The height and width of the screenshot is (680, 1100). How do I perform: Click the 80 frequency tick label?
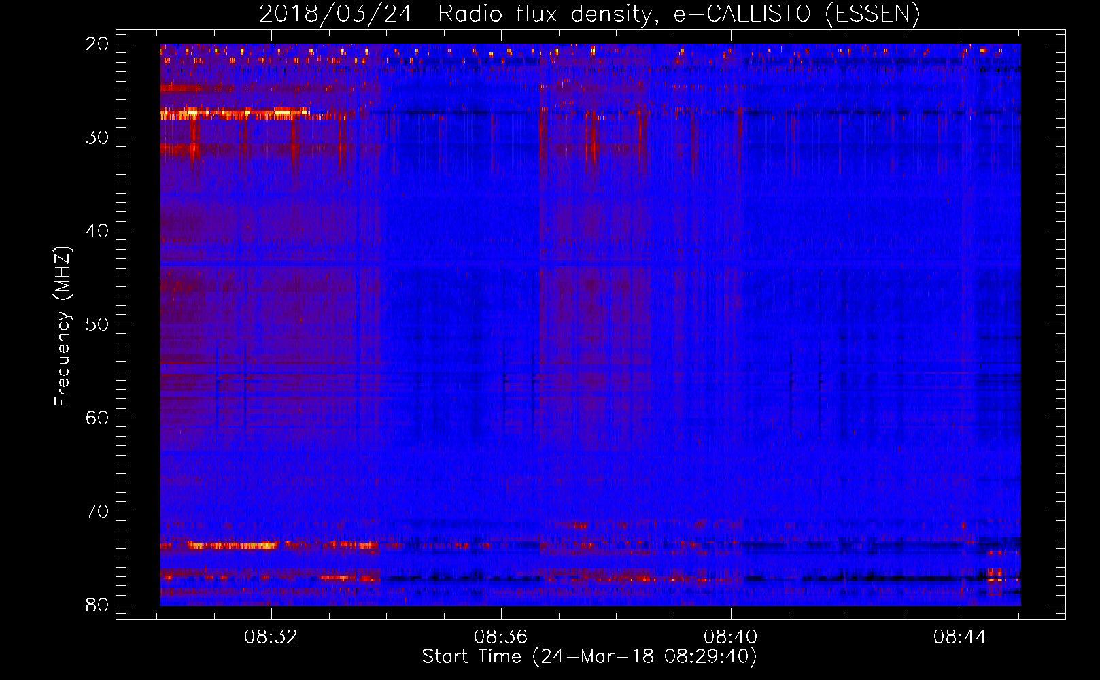[98, 605]
